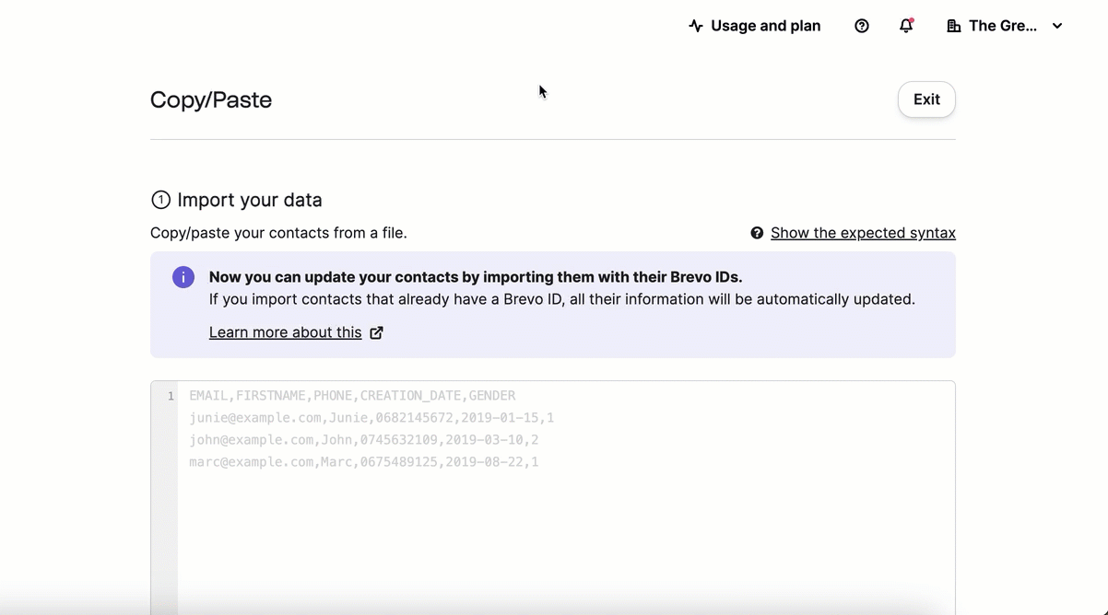The width and height of the screenshot is (1108, 615).
Task: Expand the account chevron dropdown
Action: point(1057,26)
